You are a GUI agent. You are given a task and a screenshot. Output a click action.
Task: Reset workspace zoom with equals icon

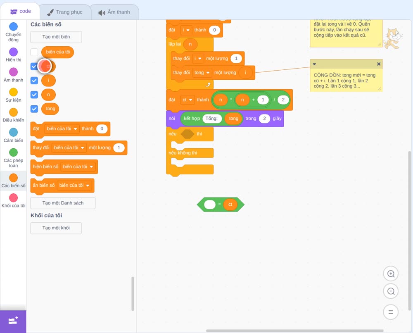coord(391,312)
